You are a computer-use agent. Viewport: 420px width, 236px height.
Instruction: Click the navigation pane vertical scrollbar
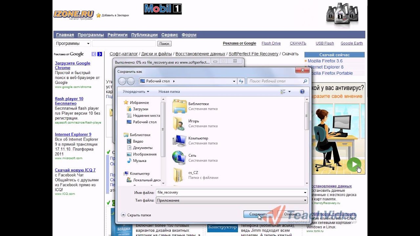pyautogui.click(x=163, y=142)
